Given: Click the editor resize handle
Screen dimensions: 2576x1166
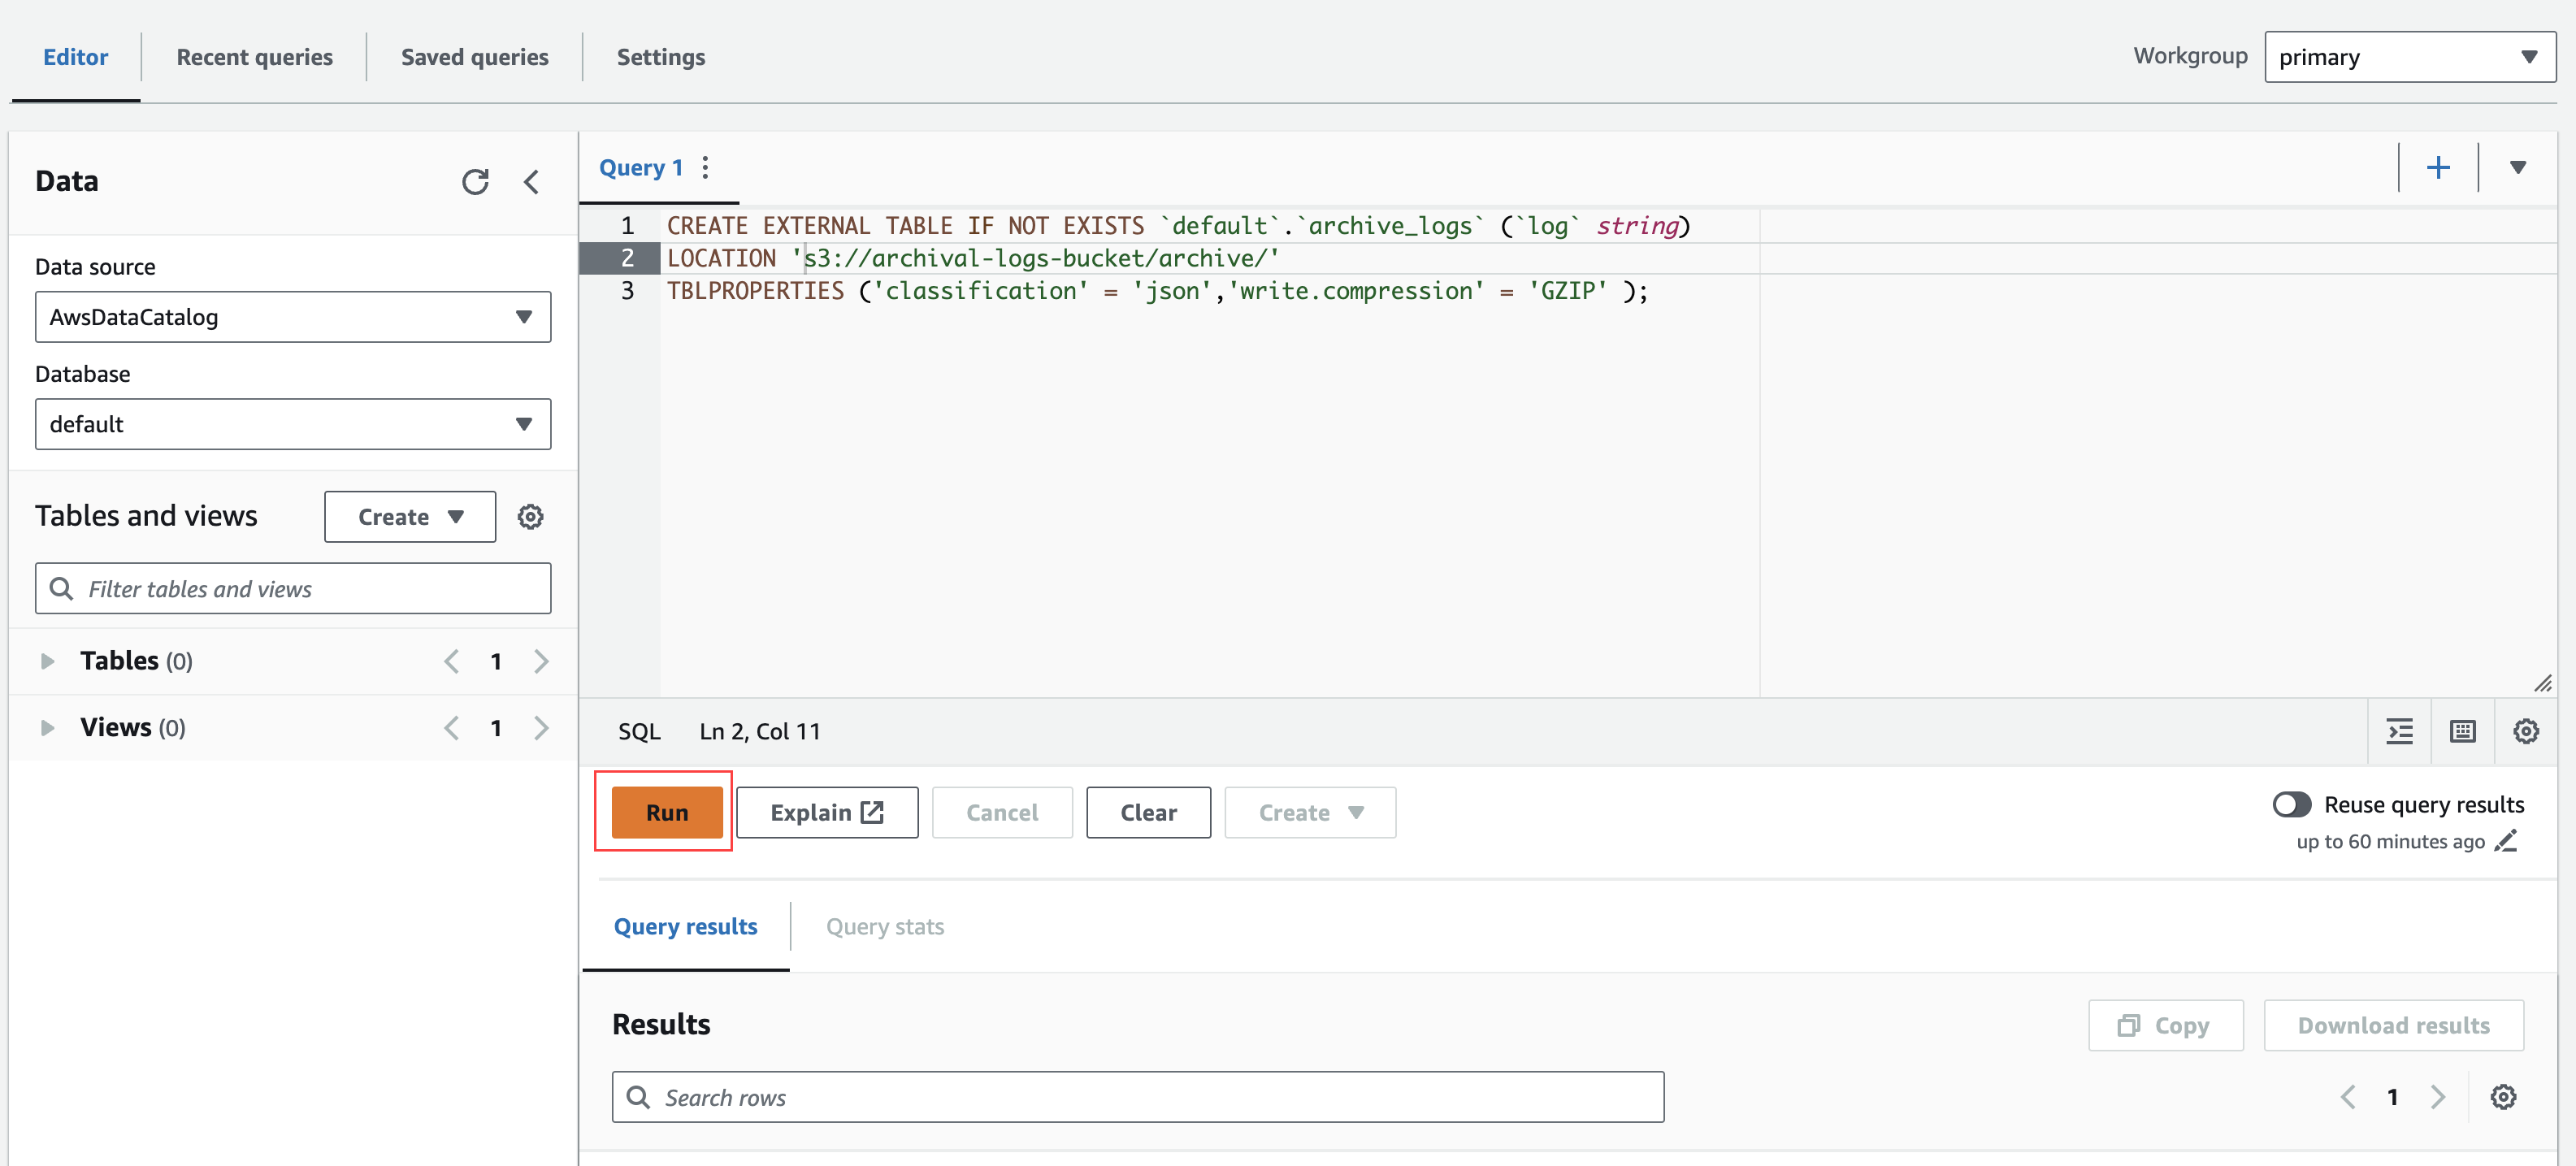Looking at the screenshot, I should click(x=2543, y=683).
